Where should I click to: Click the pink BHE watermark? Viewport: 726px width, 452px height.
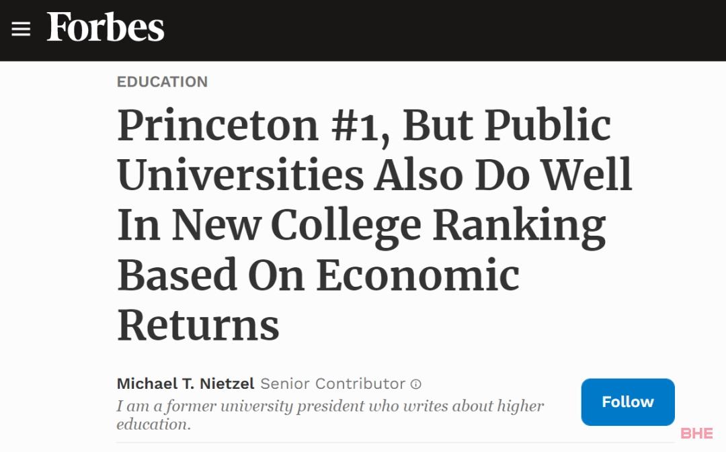697,433
